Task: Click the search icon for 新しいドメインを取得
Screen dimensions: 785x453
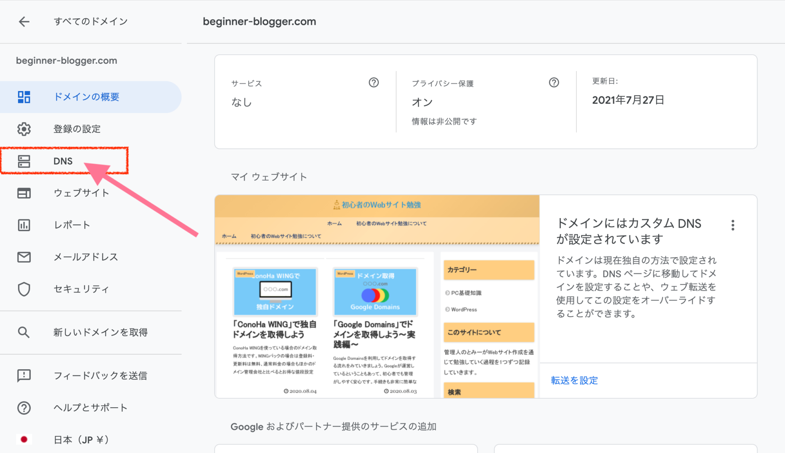Action: [x=24, y=332]
